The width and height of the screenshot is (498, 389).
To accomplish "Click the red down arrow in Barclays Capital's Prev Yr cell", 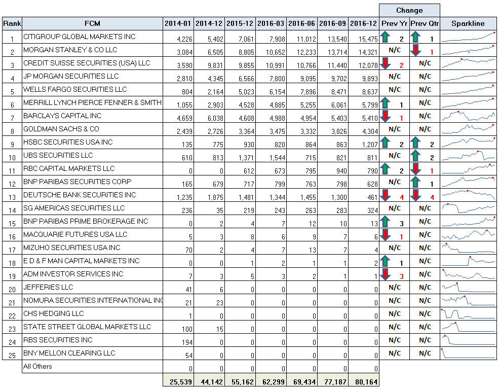I will 385,116.
